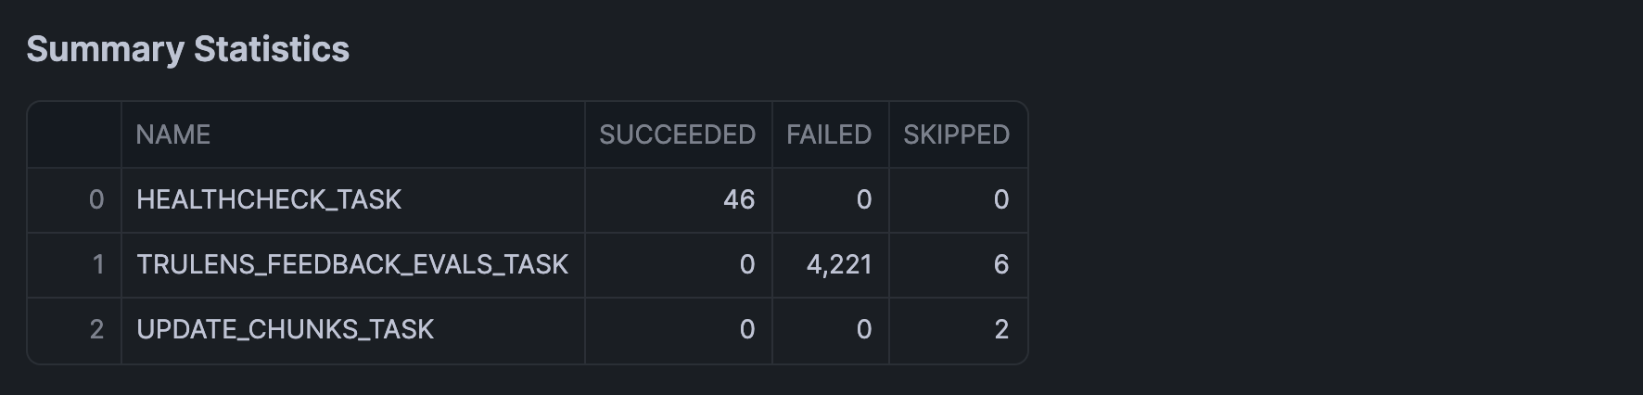The image size is (1643, 395).
Task: Click row index 0
Action: 96,200
